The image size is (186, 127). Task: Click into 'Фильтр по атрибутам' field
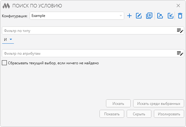(88, 53)
